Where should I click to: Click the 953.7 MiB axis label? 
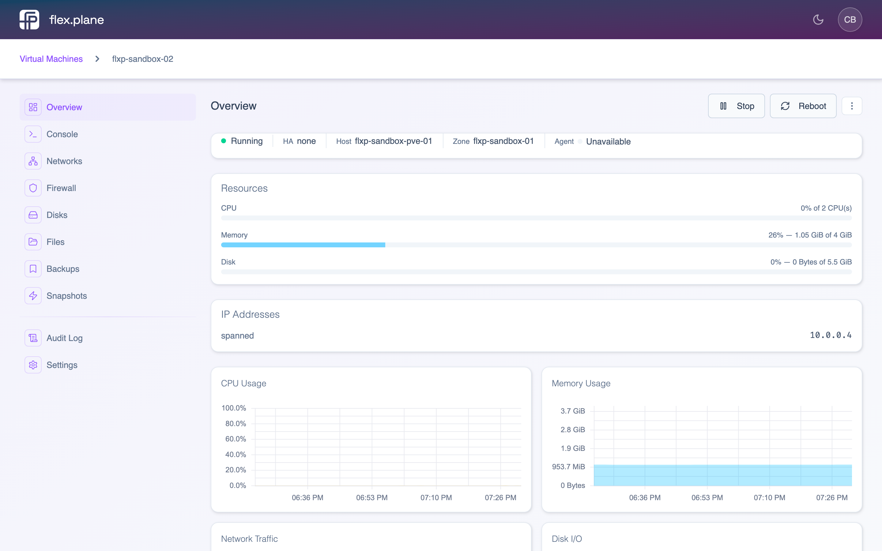(568, 467)
